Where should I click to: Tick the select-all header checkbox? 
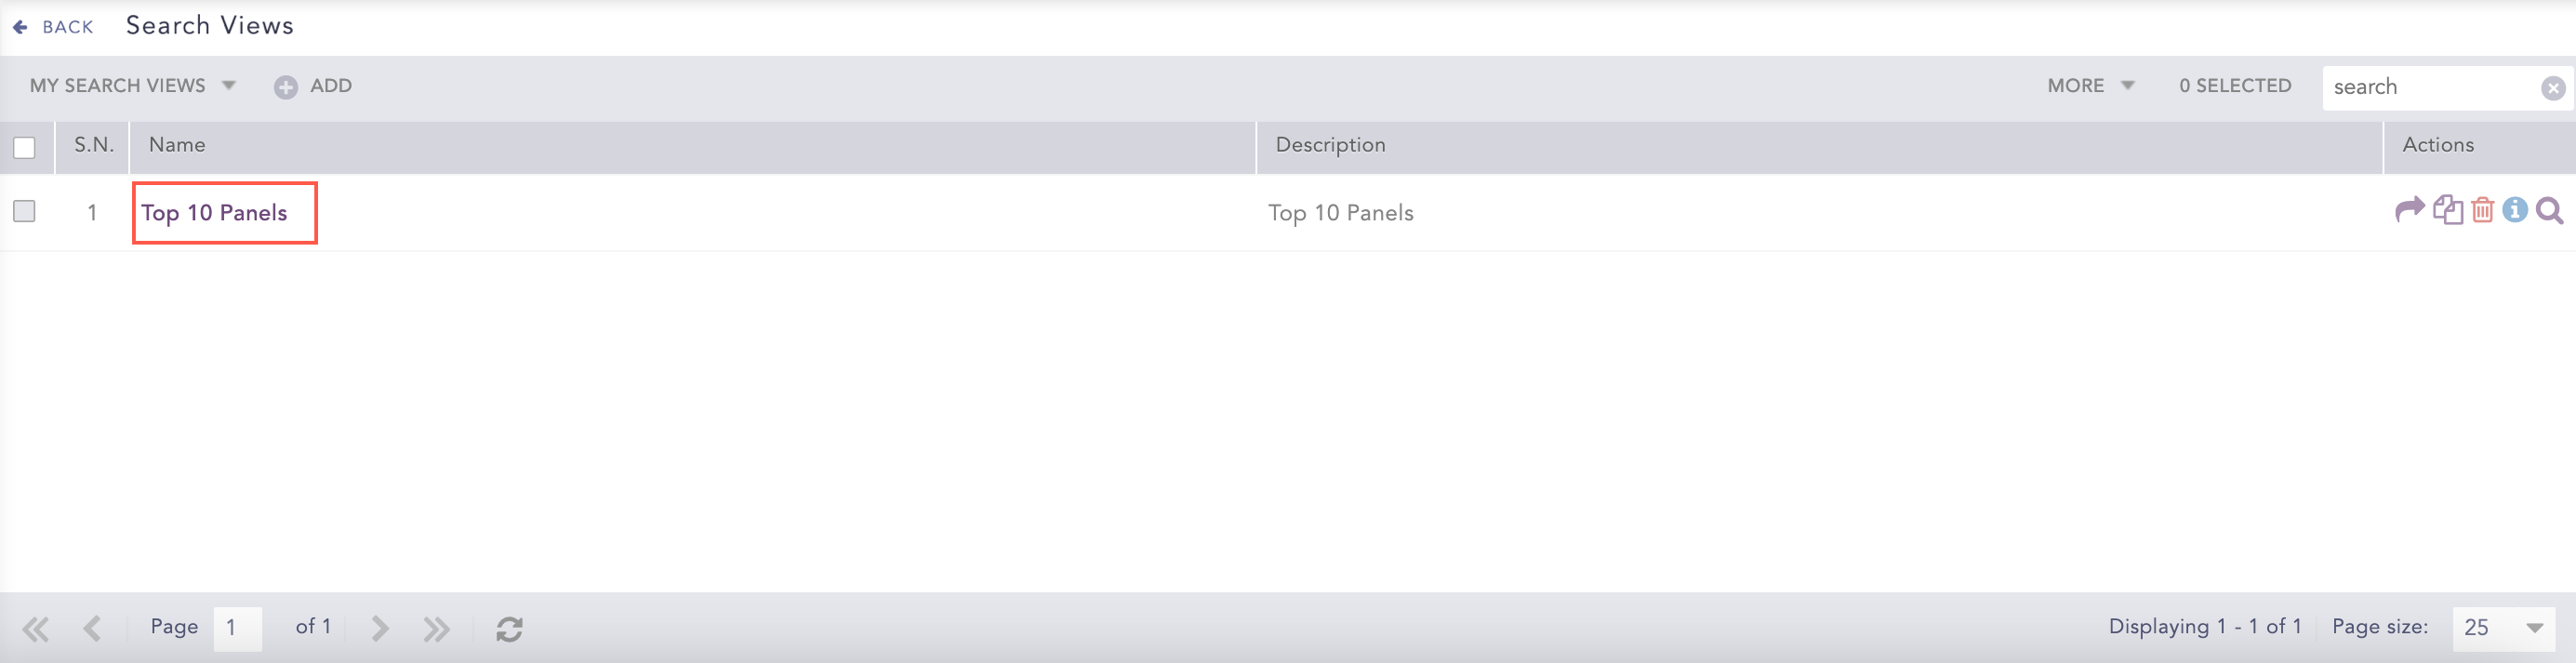[24, 148]
